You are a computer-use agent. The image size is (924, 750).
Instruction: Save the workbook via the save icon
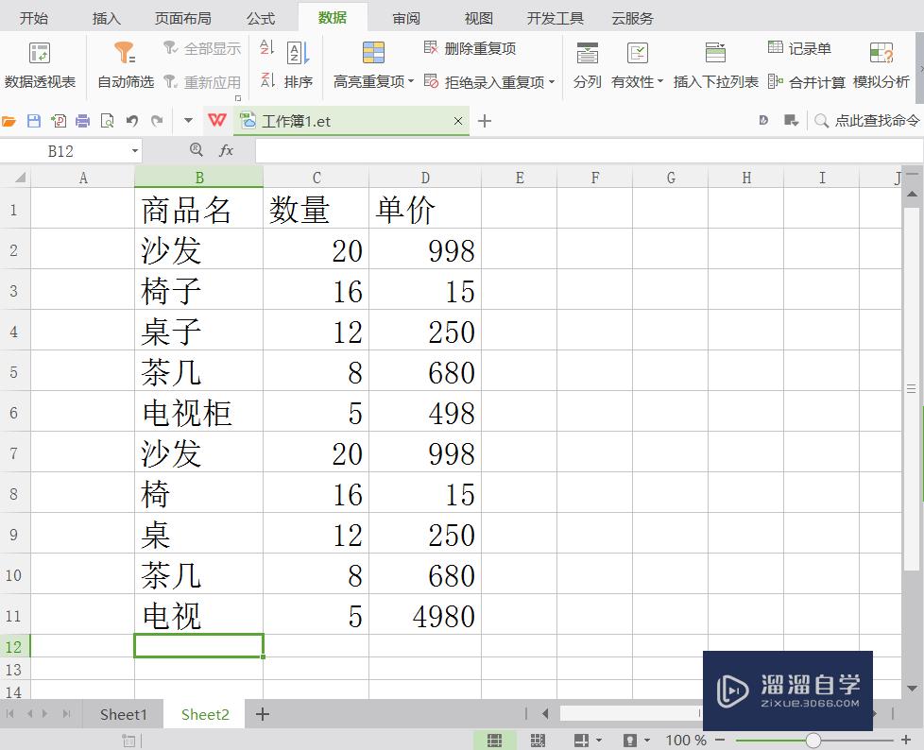35,120
